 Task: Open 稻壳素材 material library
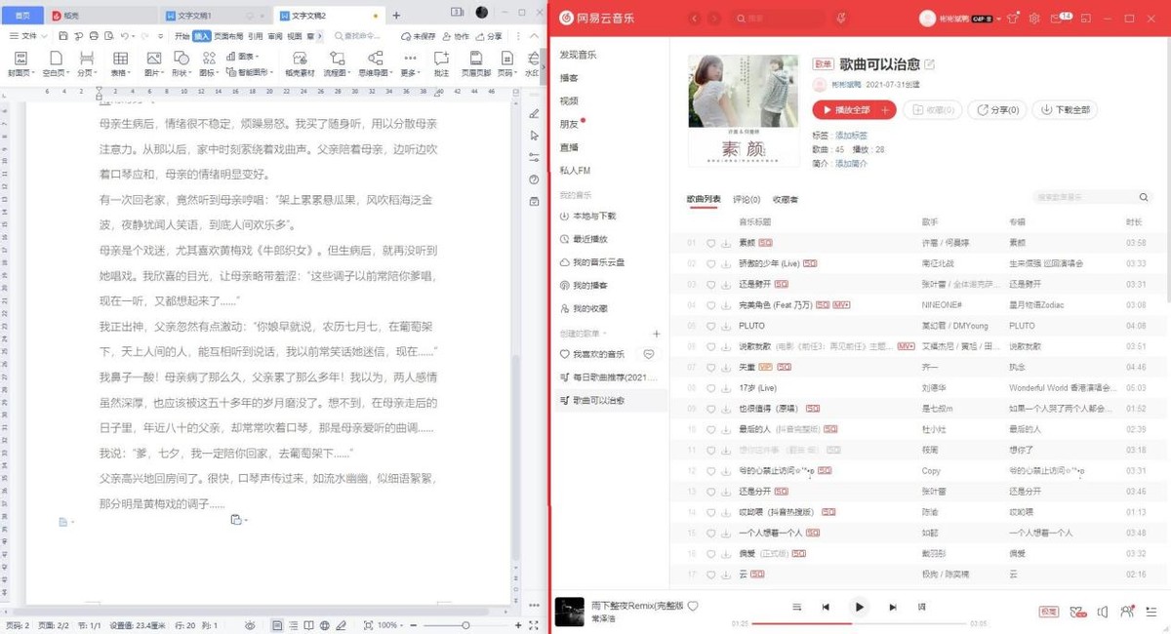[x=300, y=63]
